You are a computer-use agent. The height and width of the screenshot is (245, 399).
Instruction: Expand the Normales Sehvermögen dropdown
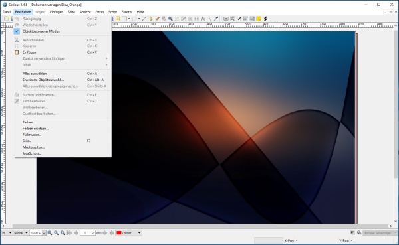(x=380, y=233)
